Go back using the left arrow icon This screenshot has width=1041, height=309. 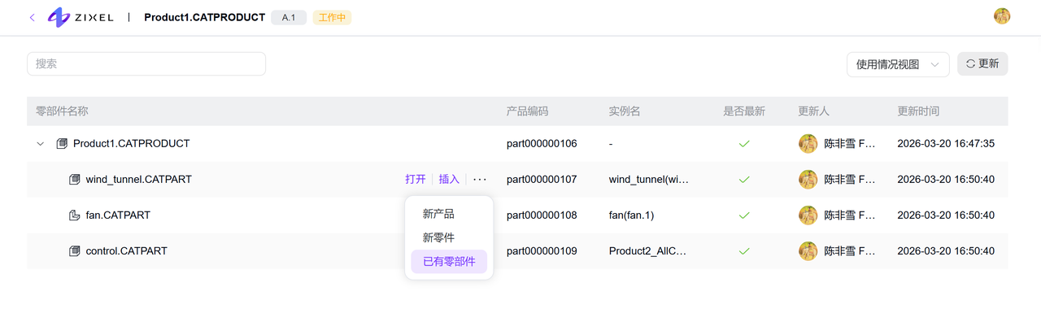(33, 17)
